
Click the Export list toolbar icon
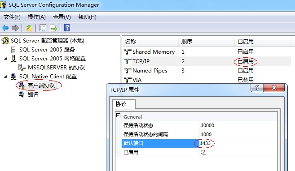(53, 28)
